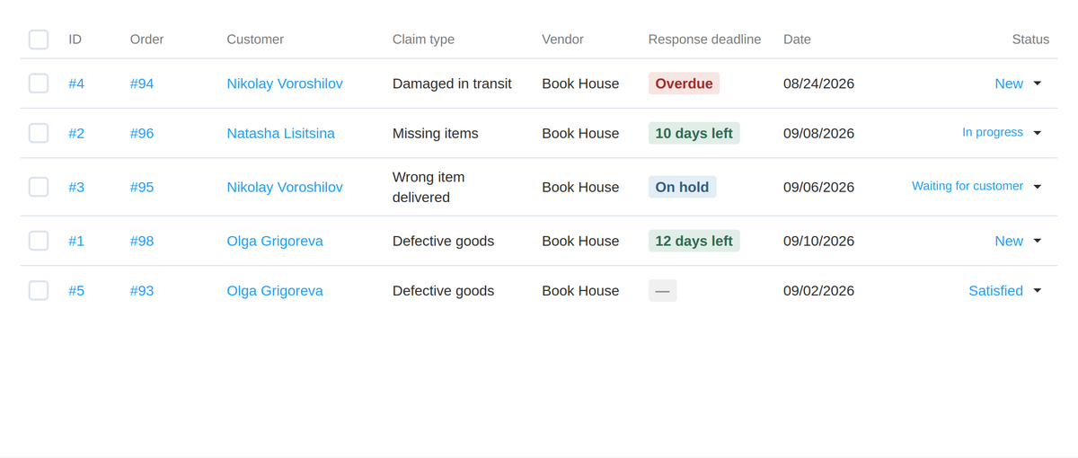Screen dimensions: 1078x458
Task: Click the 10 days left badge
Action: pyautogui.click(x=694, y=133)
